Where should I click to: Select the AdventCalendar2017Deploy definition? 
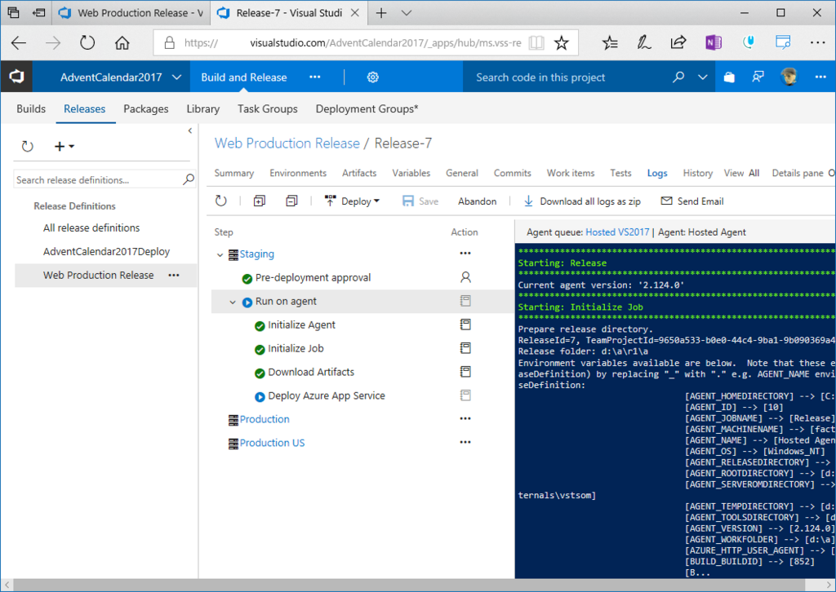107,251
